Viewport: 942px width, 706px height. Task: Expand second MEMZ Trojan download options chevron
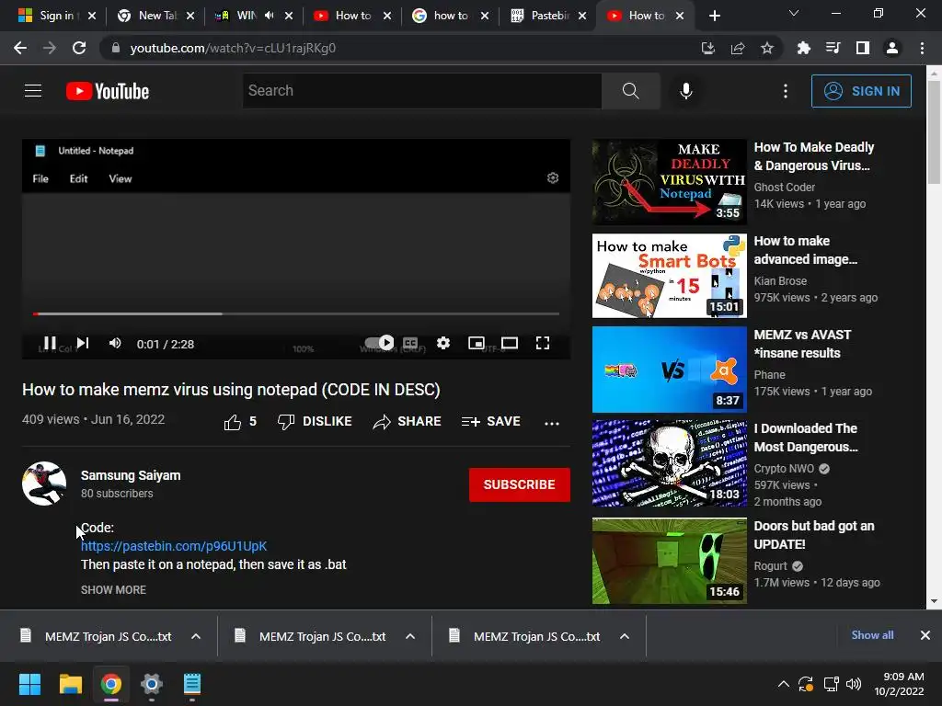410,636
